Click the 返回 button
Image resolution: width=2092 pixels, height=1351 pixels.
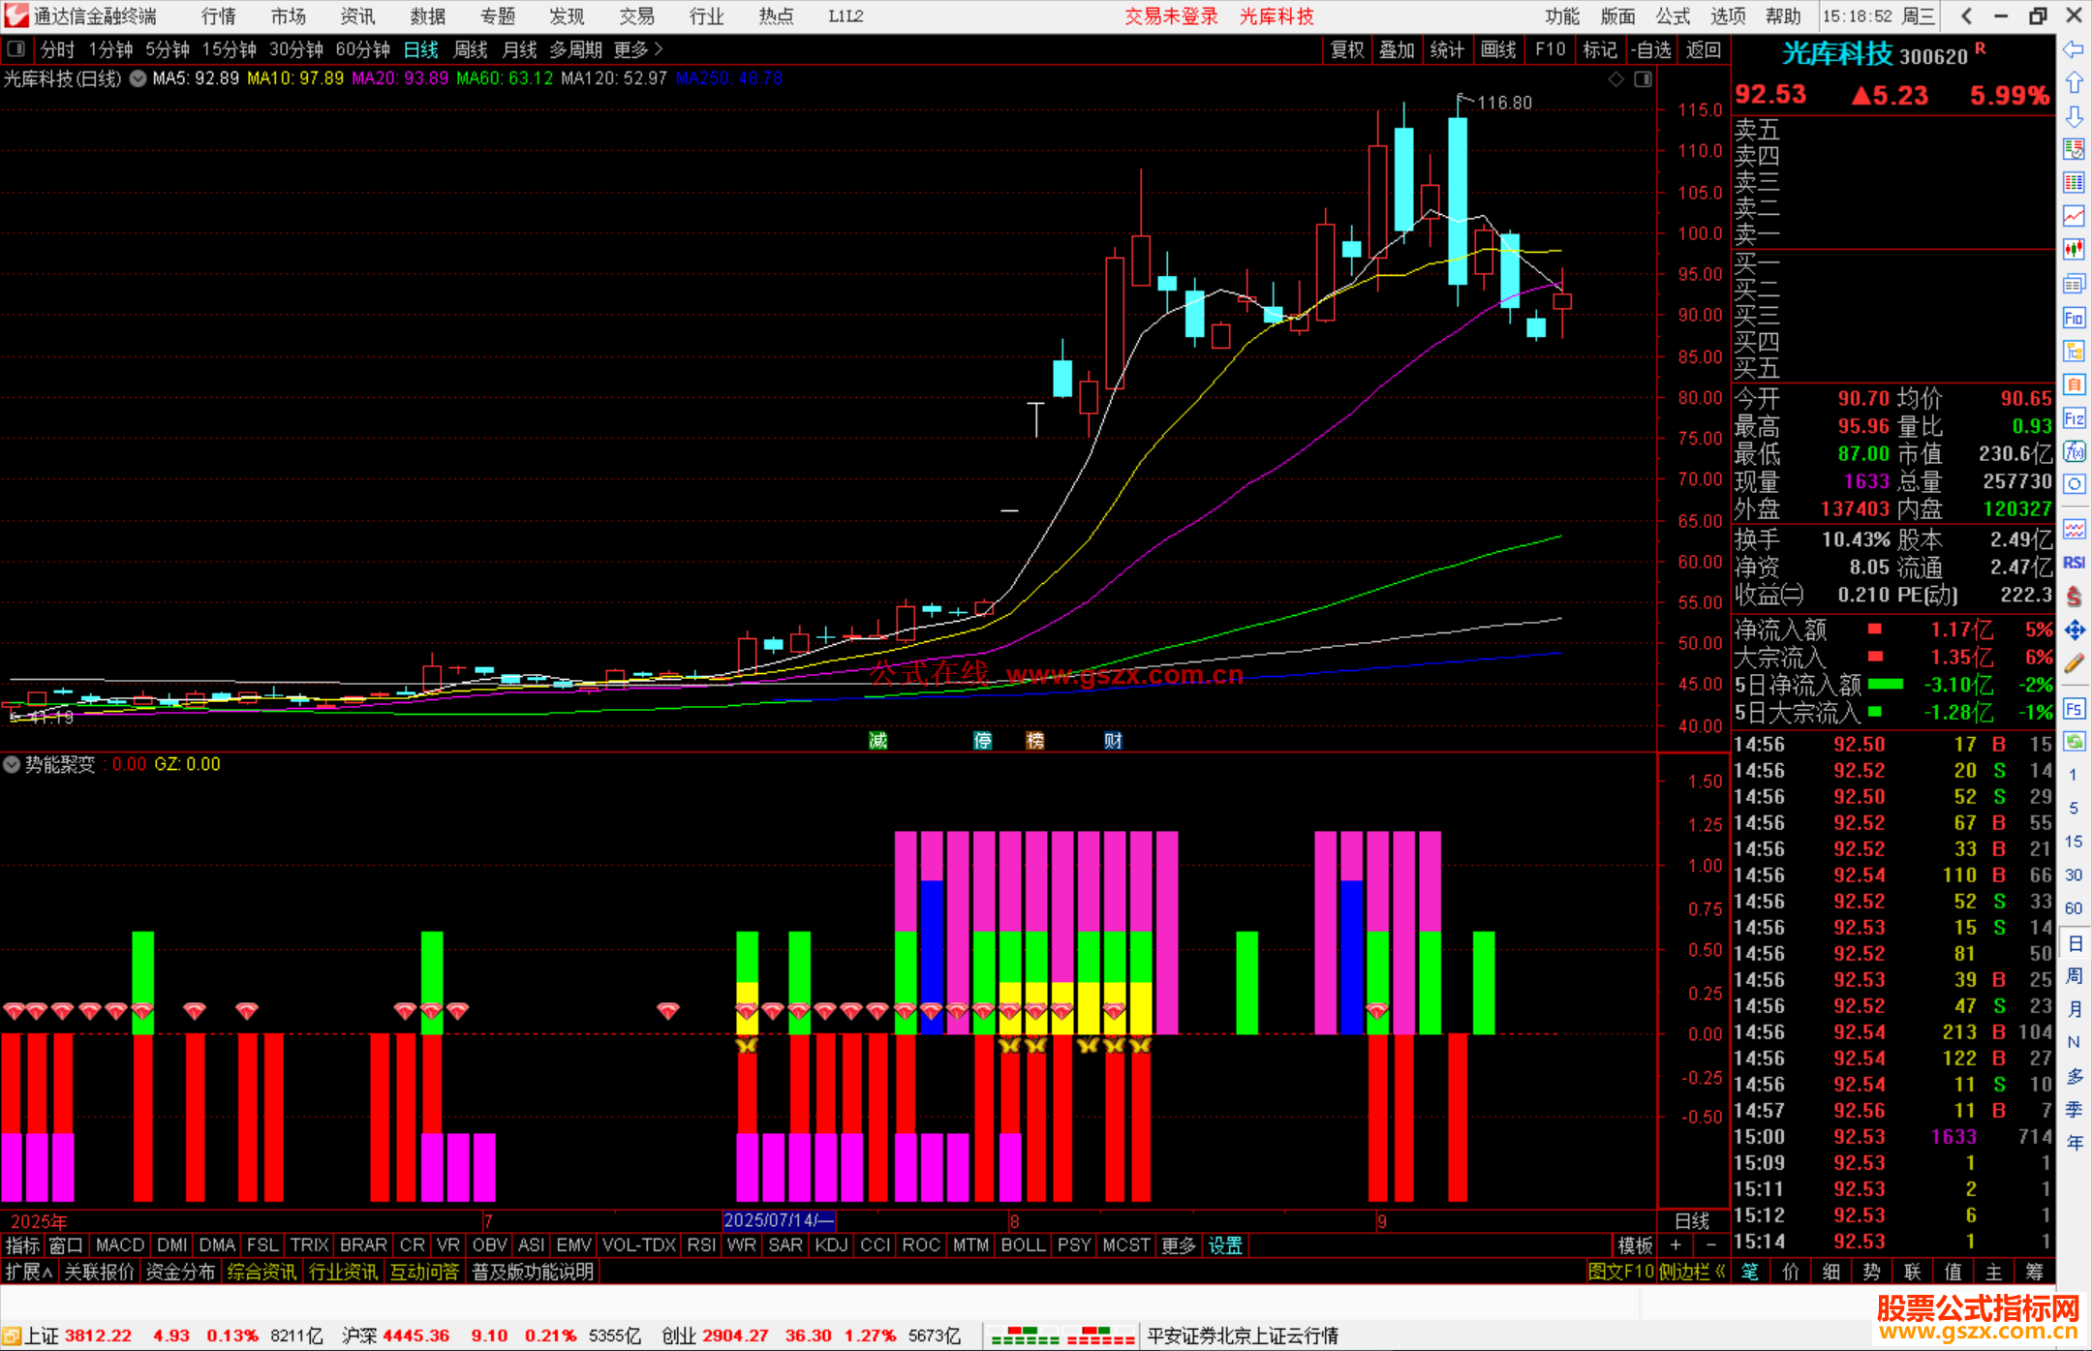click(1703, 49)
